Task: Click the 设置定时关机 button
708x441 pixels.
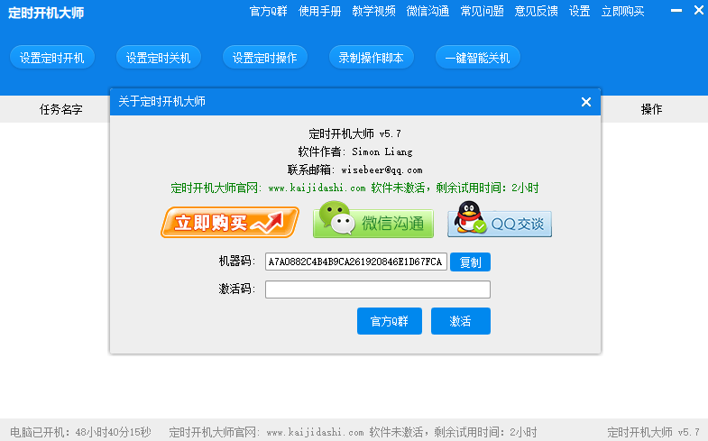Action: coord(159,58)
